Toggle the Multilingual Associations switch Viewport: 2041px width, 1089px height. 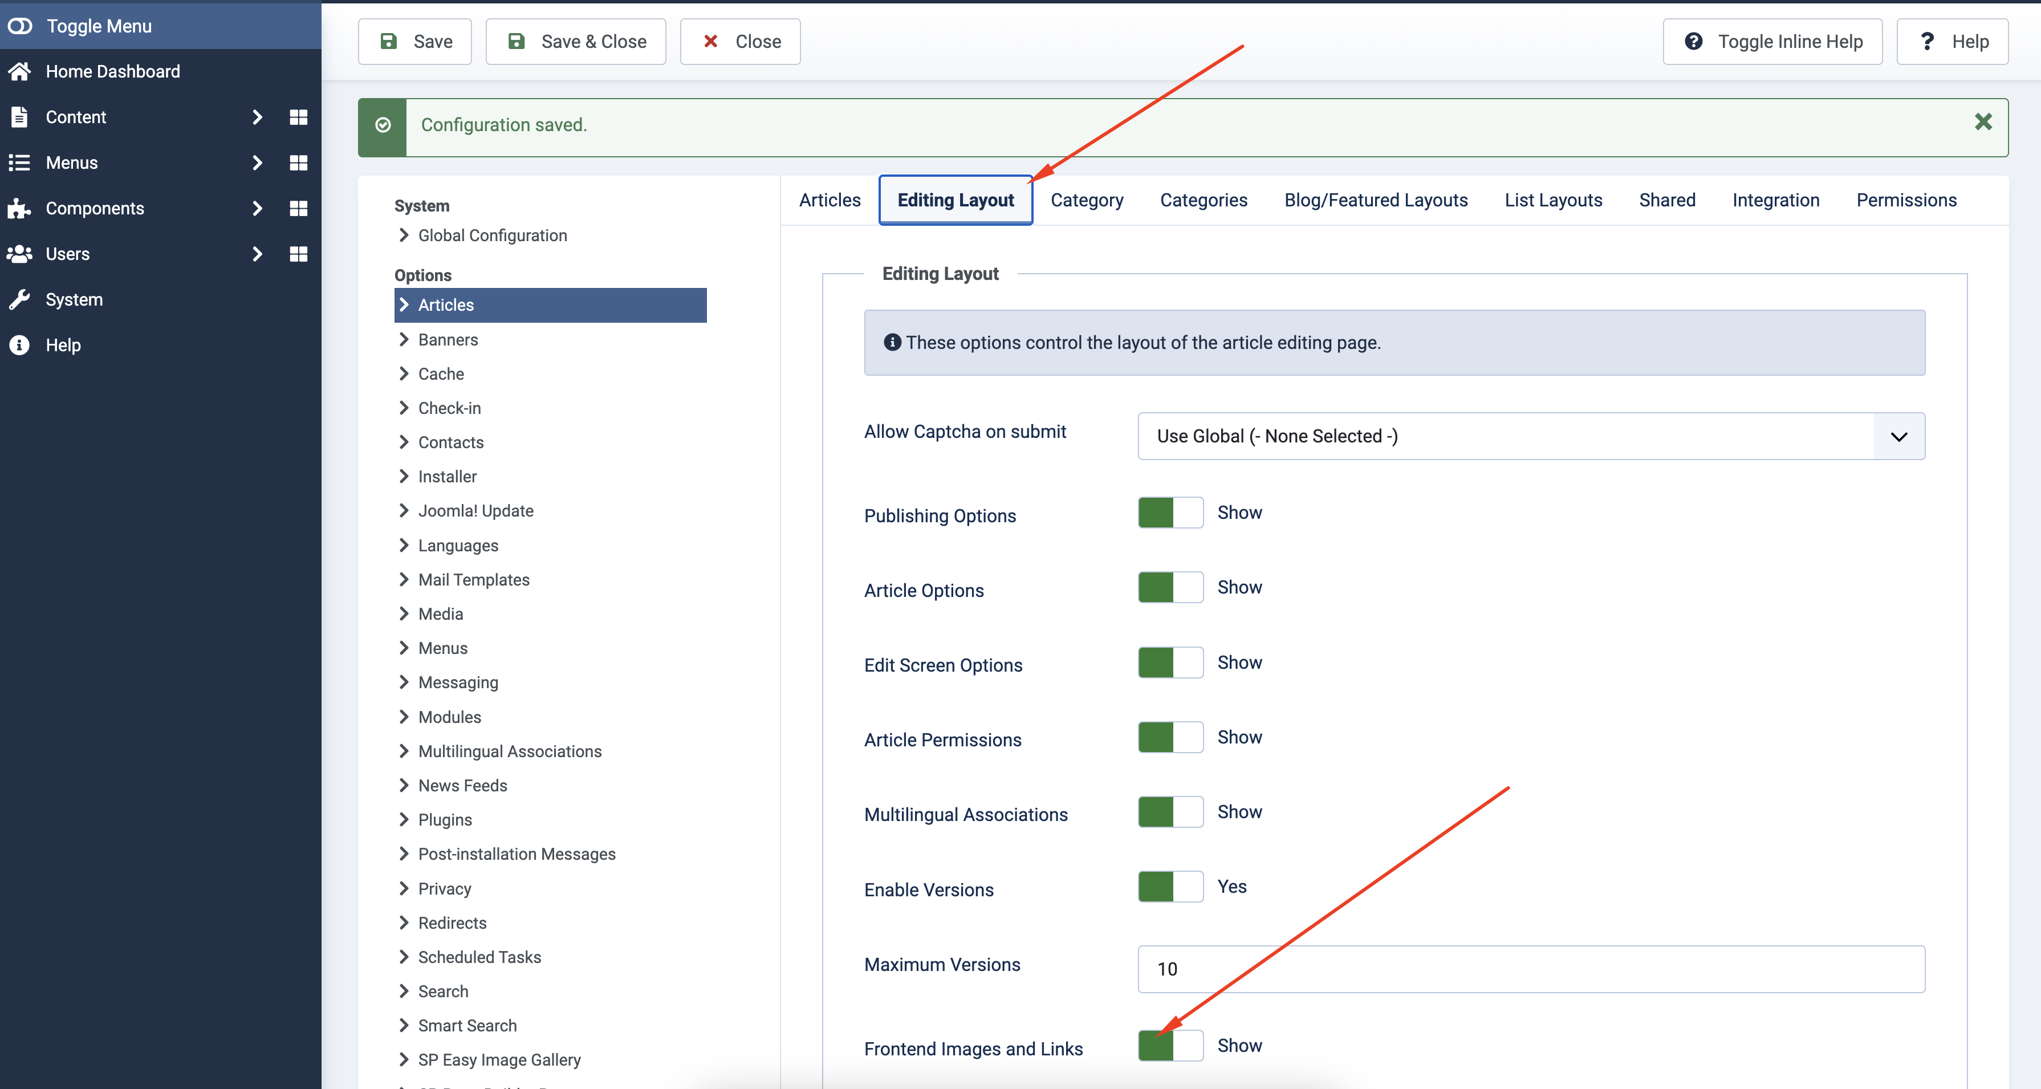pyautogui.click(x=1170, y=812)
